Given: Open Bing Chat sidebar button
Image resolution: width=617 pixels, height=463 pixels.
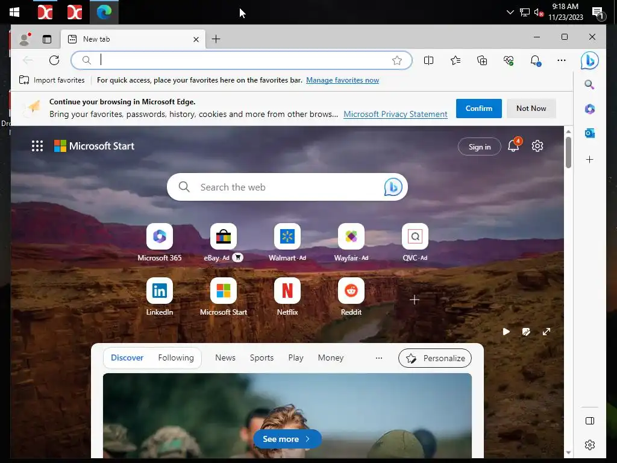Looking at the screenshot, I should click(589, 61).
